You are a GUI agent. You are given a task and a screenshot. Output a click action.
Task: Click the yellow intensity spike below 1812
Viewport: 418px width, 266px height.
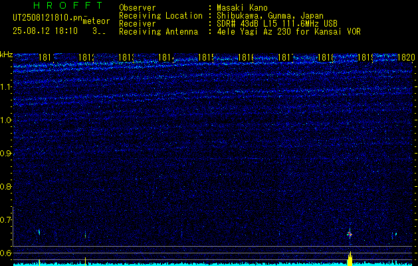pyautogui.click(x=85, y=261)
